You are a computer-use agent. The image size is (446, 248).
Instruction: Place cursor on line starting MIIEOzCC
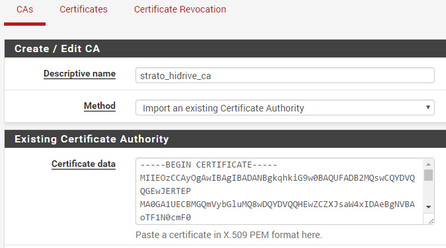point(278,178)
